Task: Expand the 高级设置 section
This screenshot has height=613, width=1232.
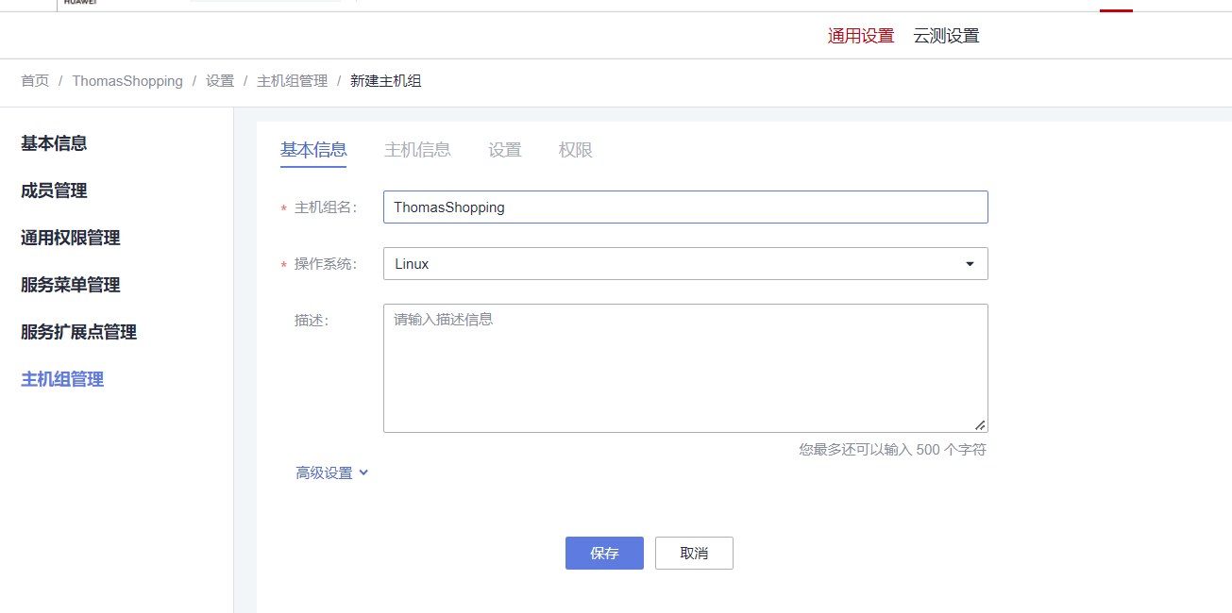Action: pyautogui.click(x=331, y=472)
